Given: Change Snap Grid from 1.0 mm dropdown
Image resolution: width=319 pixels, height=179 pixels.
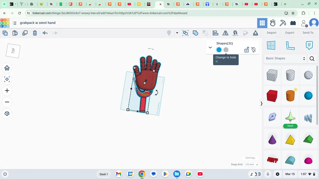Looking at the screenshot, I should pos(251,164).
